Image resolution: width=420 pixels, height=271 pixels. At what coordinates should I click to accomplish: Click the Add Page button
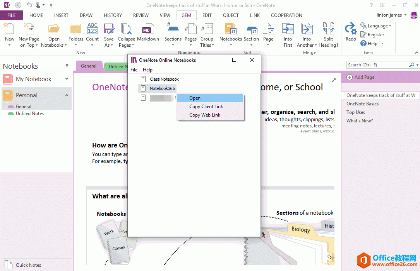tap(361, 77)
